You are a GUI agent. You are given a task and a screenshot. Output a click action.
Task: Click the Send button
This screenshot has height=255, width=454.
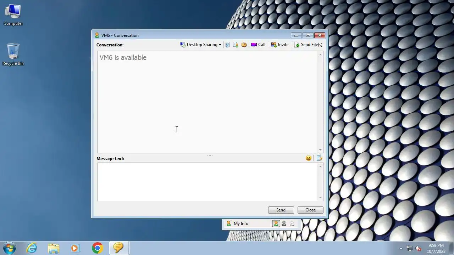coord(281,210)
